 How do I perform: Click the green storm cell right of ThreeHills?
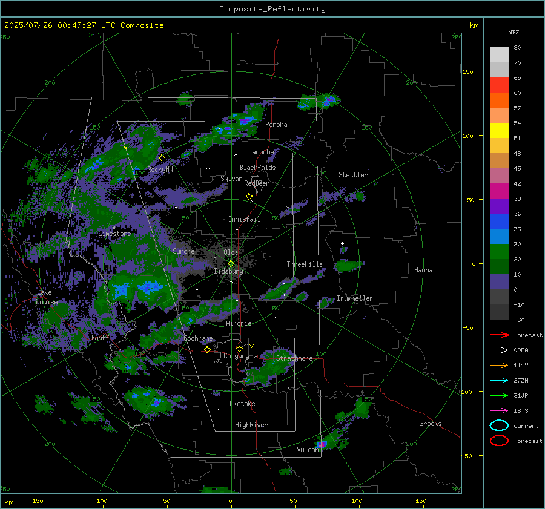point(348,266)
